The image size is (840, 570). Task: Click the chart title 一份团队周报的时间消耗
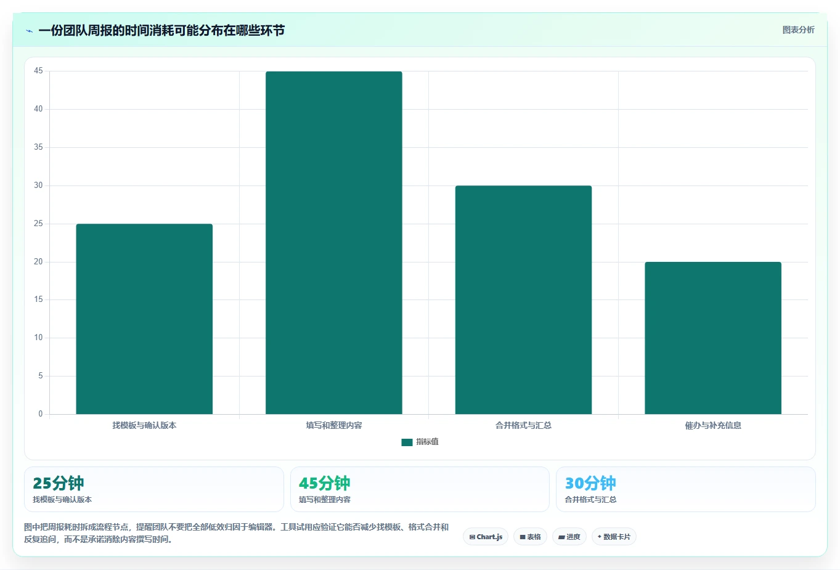(161, 31)
